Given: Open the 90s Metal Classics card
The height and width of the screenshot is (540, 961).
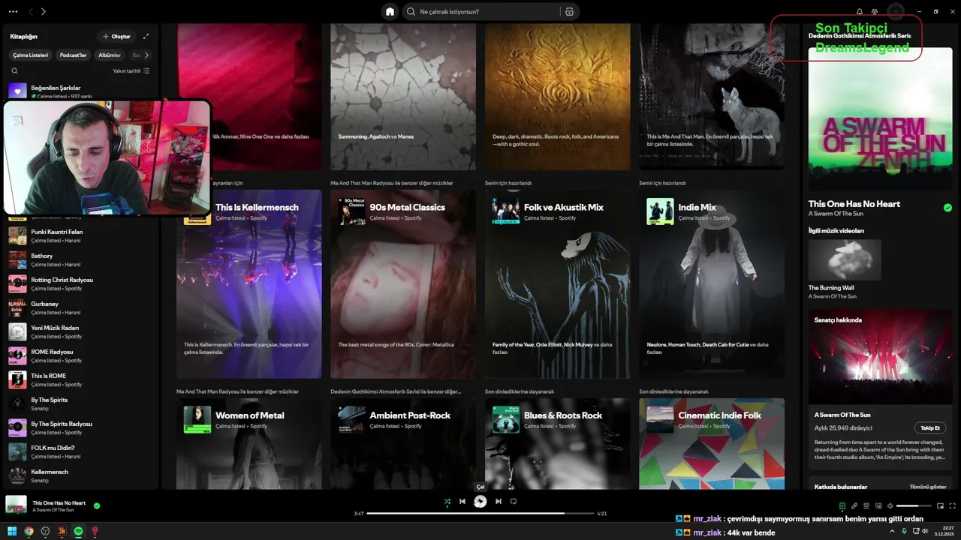Looking at the screenshot, I should point(403,283).
